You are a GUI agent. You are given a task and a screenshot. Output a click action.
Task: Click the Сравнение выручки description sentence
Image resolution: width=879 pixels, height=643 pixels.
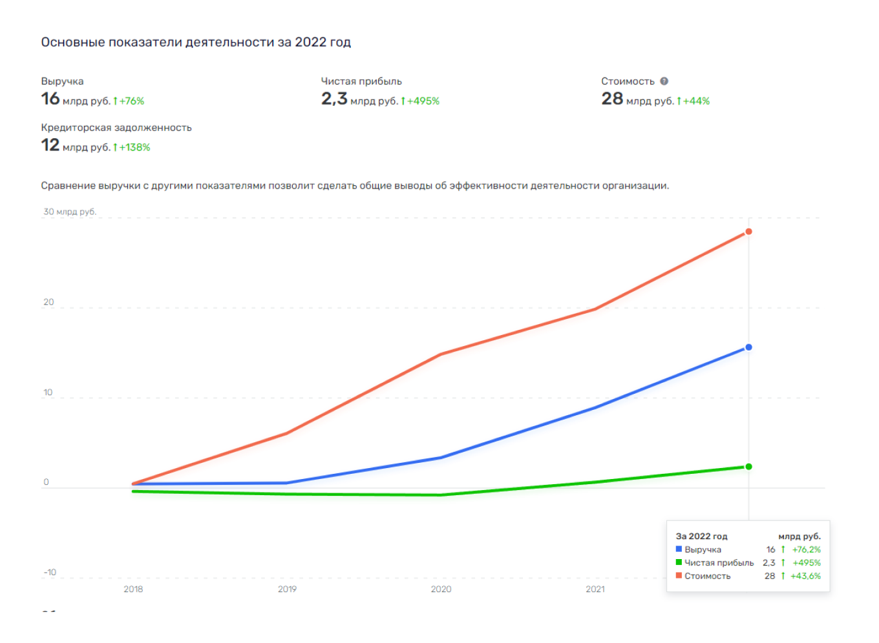355,186
